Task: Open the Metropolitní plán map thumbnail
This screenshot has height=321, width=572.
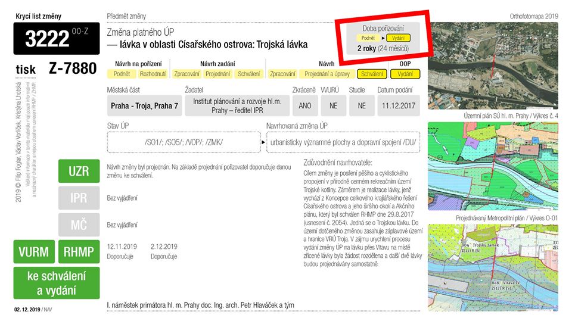Action: (494, 266)
